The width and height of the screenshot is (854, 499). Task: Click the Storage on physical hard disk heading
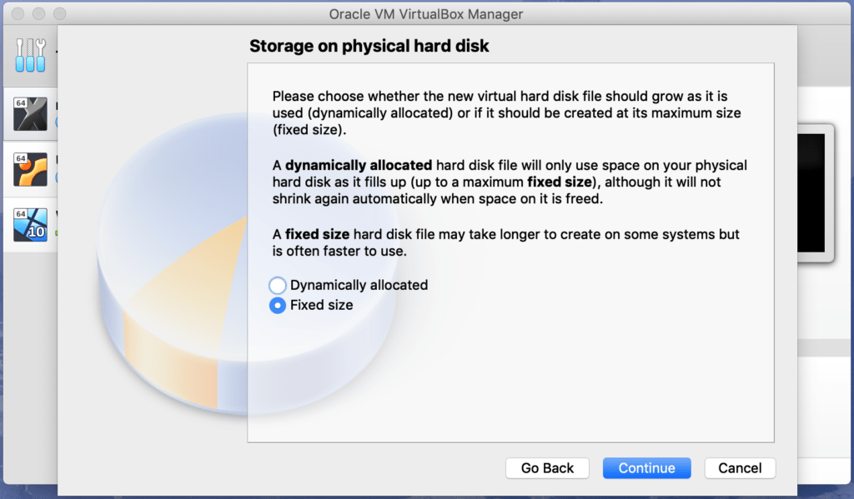point(369,47)
